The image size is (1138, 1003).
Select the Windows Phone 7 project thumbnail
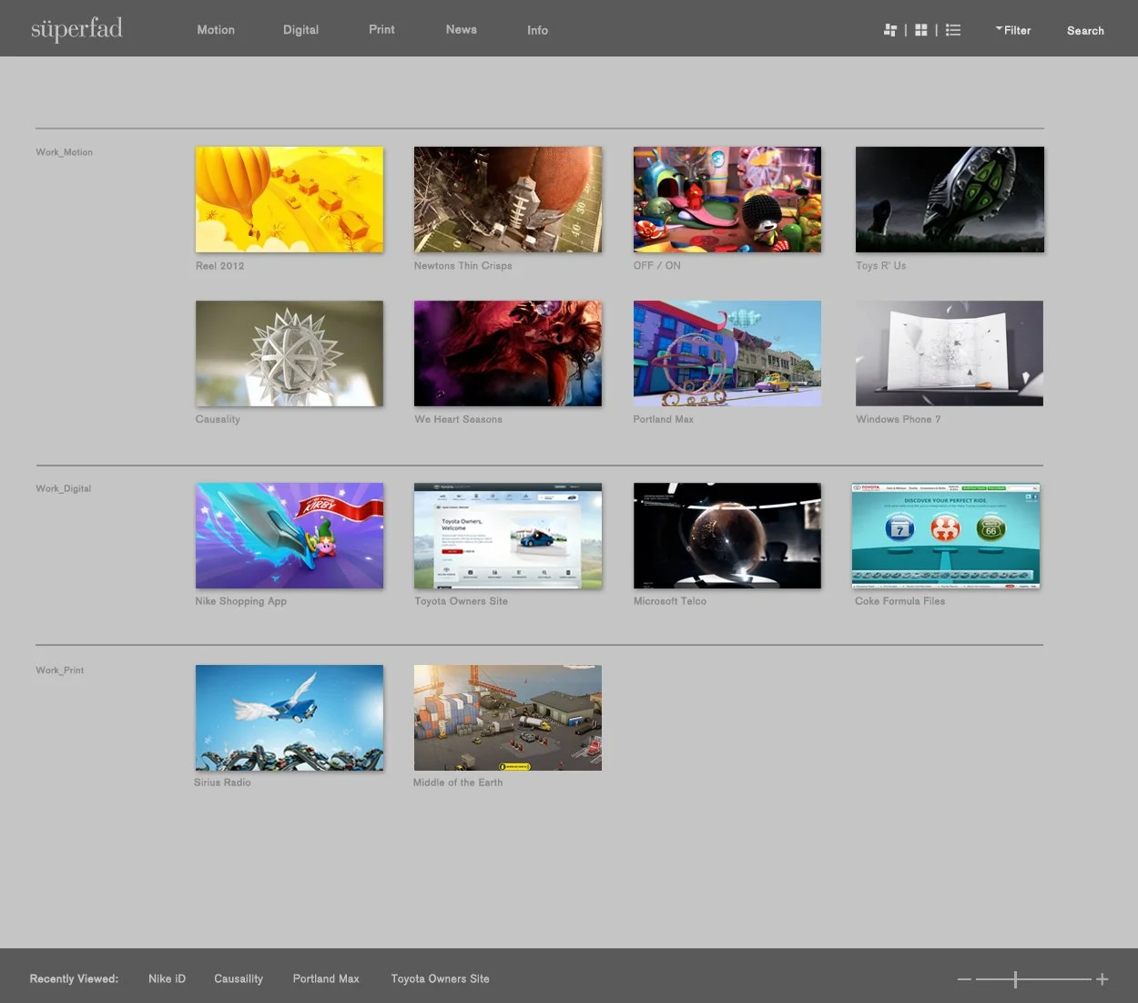950,353
